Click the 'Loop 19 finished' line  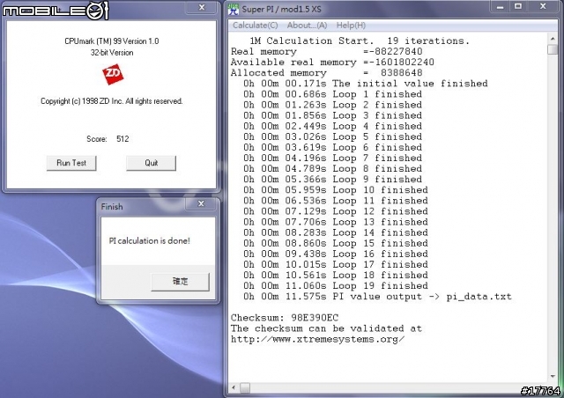pyautogui.click(x=336, y=286)
